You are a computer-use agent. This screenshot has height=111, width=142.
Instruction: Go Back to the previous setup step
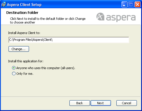80,103
